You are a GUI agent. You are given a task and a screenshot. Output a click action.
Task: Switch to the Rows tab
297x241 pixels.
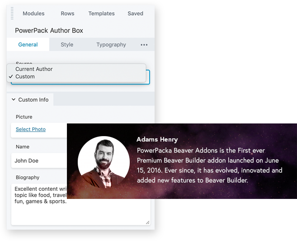click(x=67, y=14)
